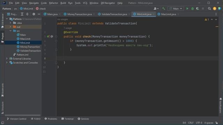Expand all in Project tree toolbar

(x=22, y=14)
